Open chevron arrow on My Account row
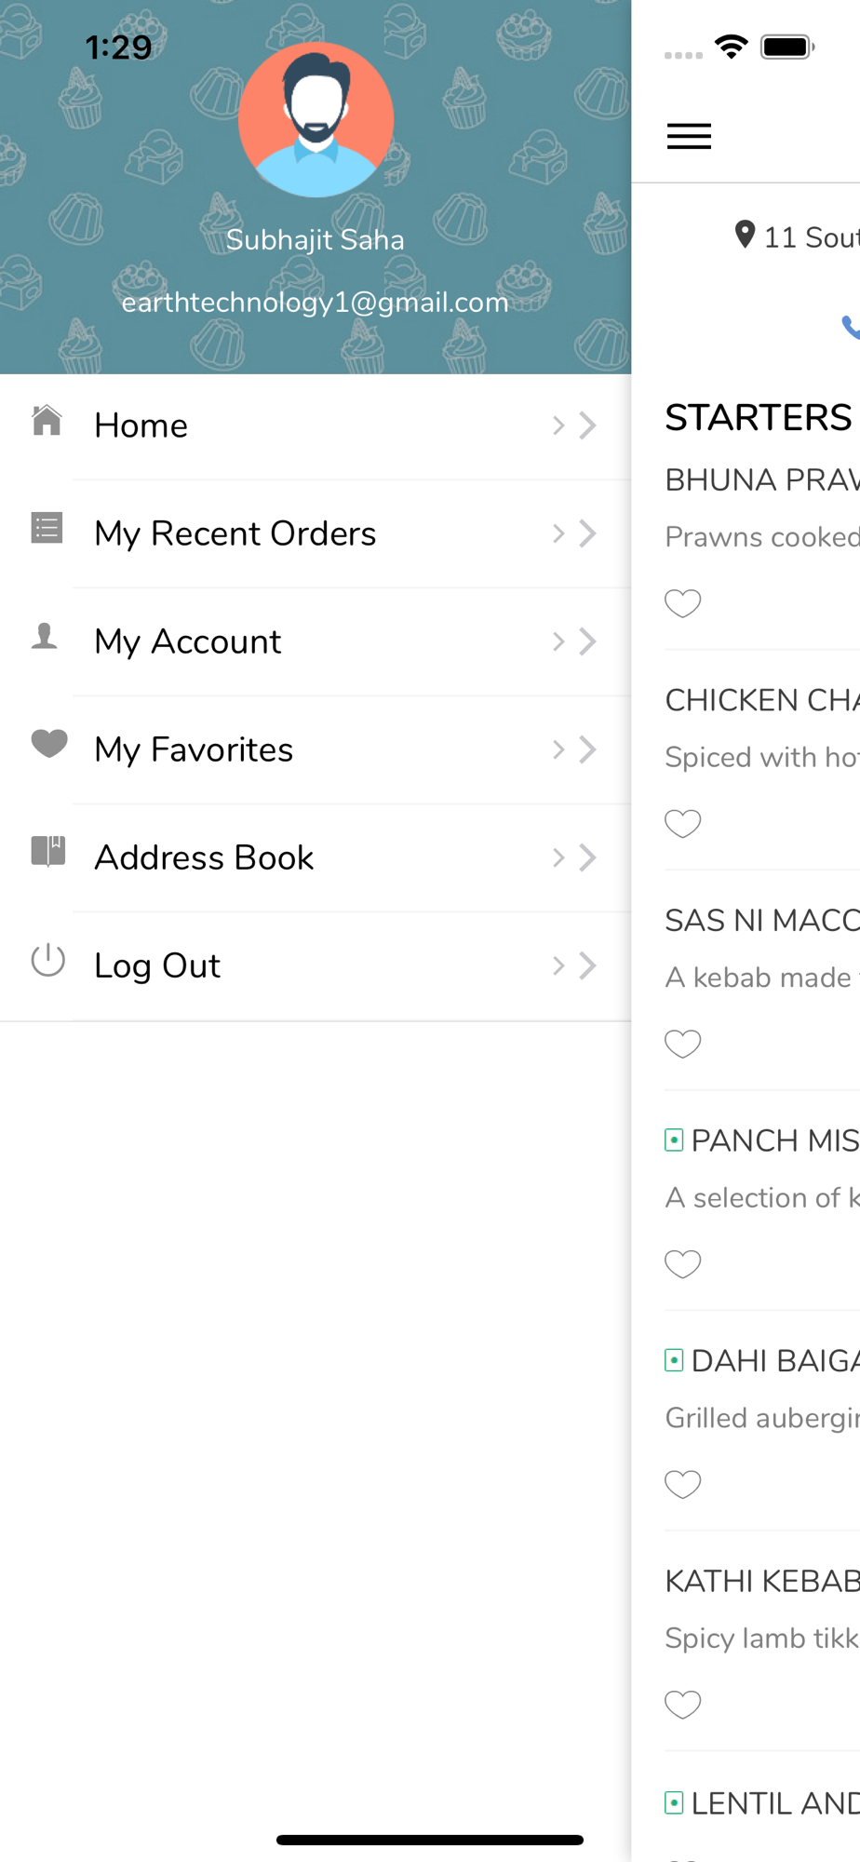Image resolution: width=860 pixels, height=1862 pixels. click(574, 641)
